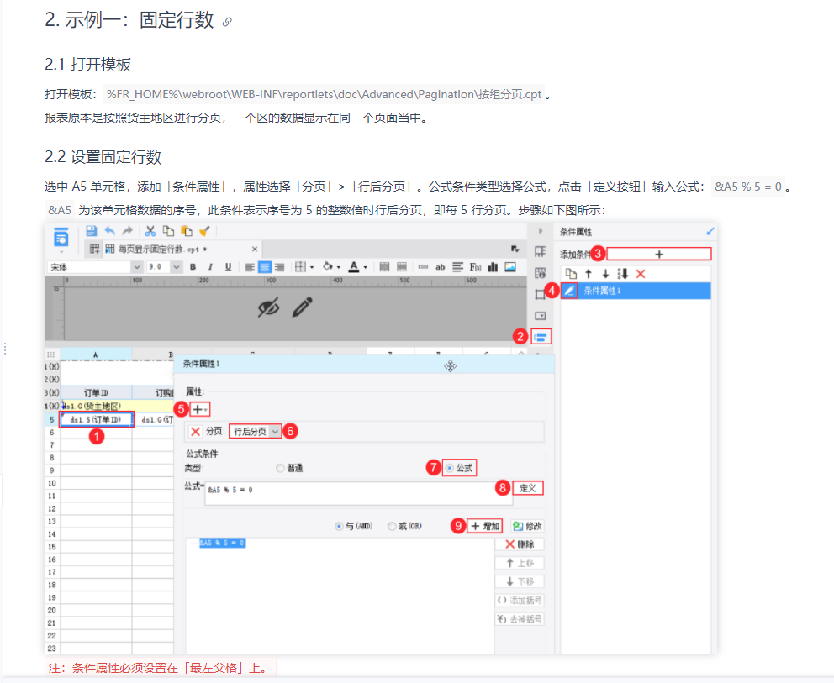Open the font size 9.0 dropdown
Screen dimensions: 834x683
click(176, 266)
